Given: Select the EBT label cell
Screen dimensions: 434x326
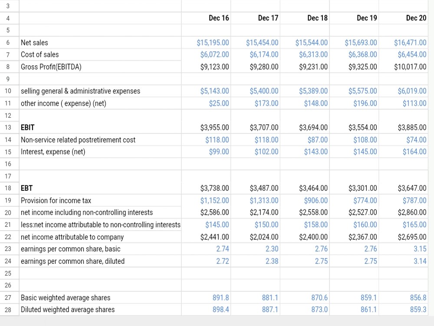Looking at the screenshot, I should [x=100, y=188].
